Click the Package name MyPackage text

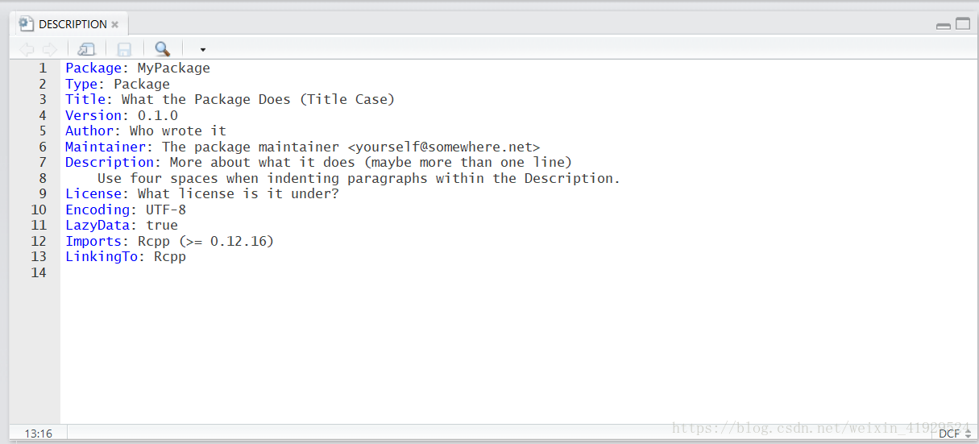point(174,68)
